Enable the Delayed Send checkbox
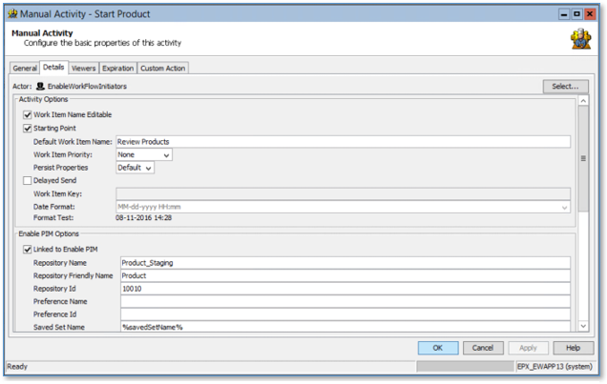The height and width of the screenshot is (384, 607). [x=28, y=180]
